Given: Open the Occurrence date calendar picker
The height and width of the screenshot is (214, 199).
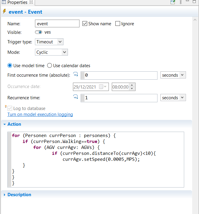Looking at the screenshot, I should [x=103, y=87].
